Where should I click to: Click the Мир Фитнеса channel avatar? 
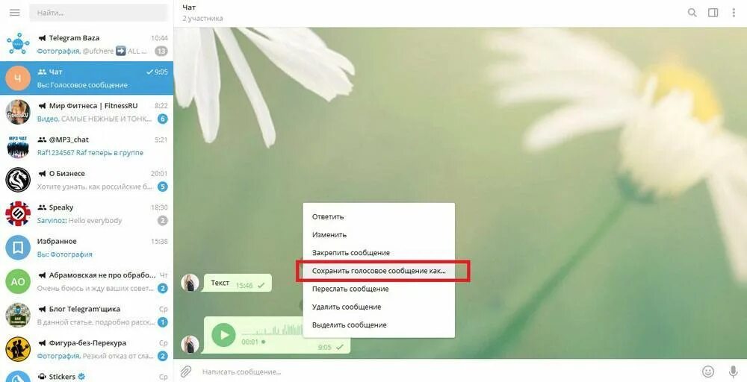(18, 112)
